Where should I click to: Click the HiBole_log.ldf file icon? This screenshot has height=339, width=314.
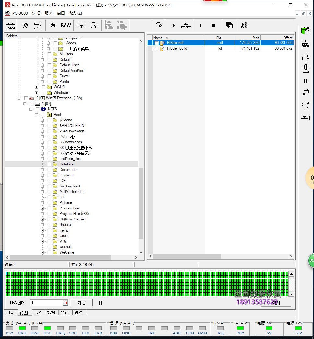pyautogui.click(x=162, y=49)
